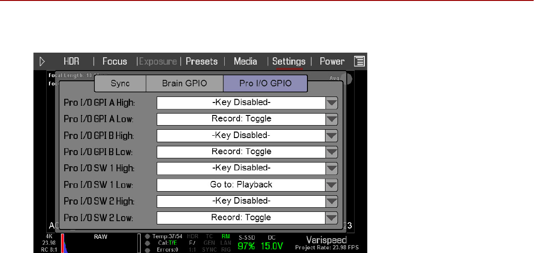Click the 'Pro I/O SW 1 Low:' label
The image size is (534, 253).
(98, 185)
